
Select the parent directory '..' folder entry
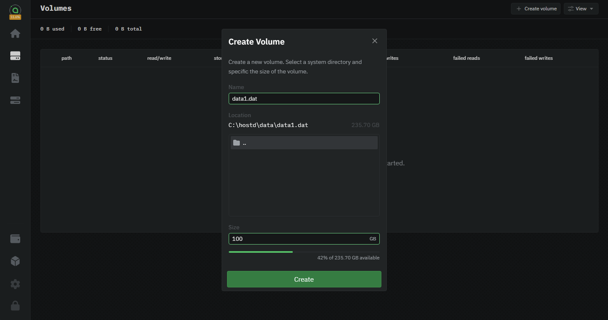pyautogui.click(x=304, y=143)
